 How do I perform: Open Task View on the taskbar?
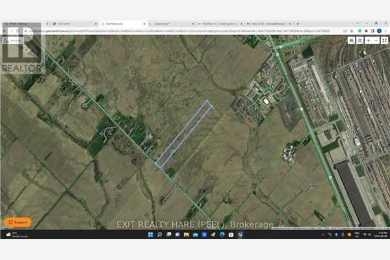(168, 235)
